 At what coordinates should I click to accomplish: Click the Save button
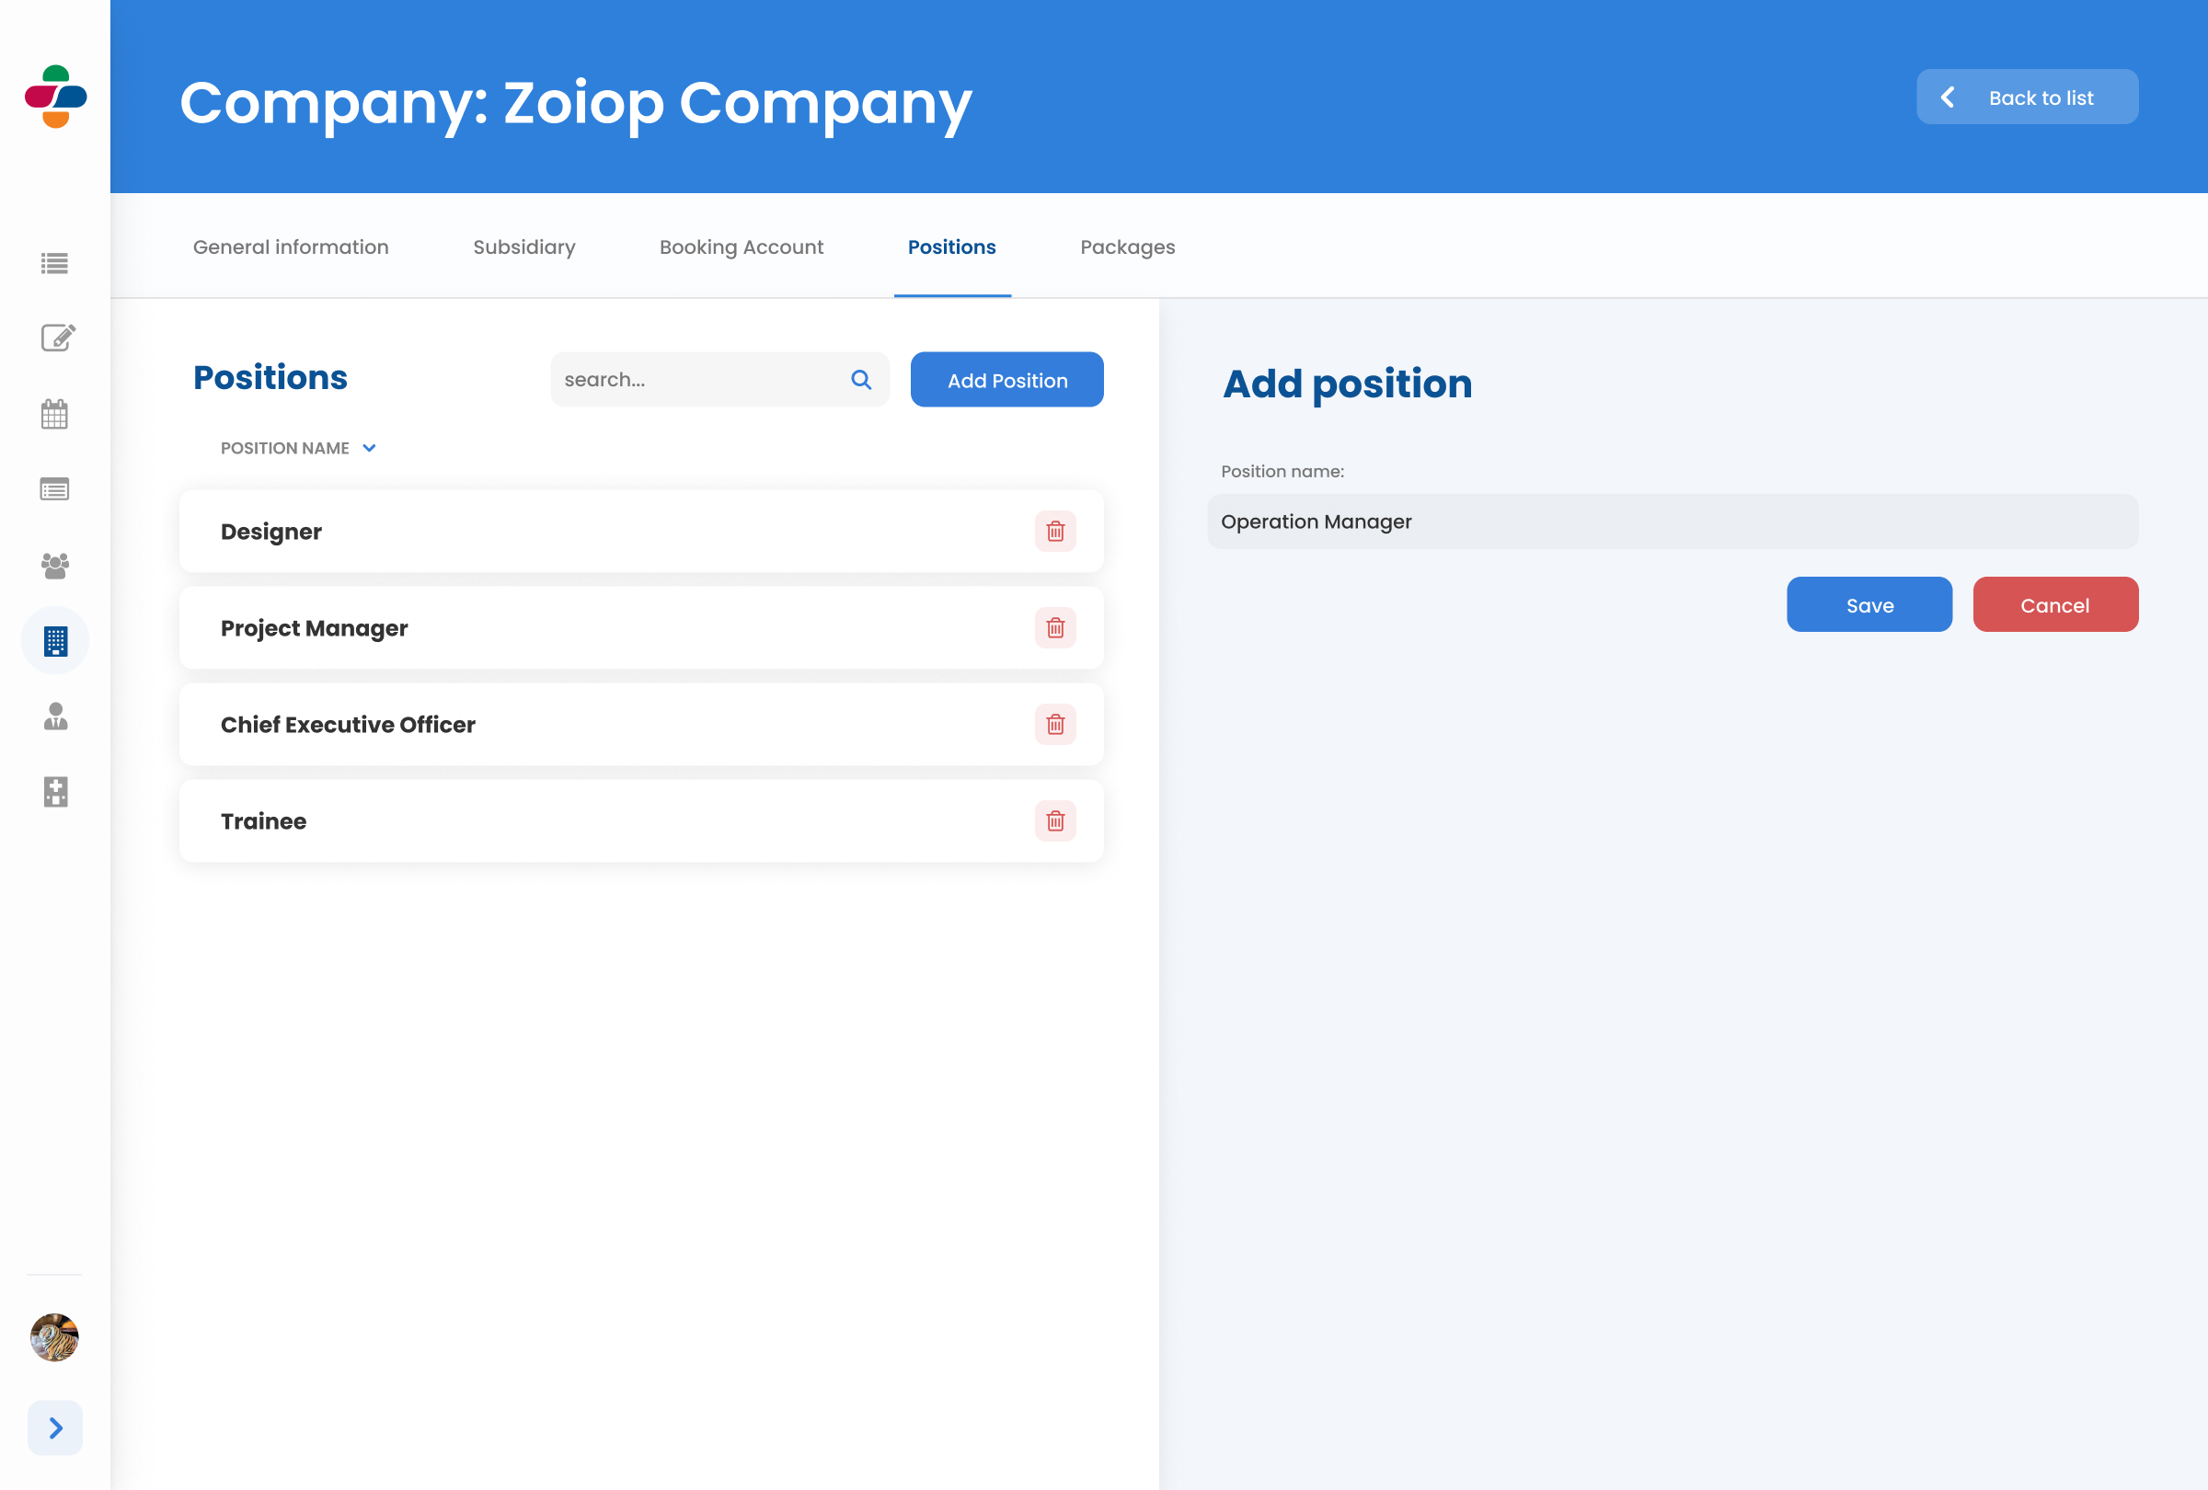(1869, 605)
